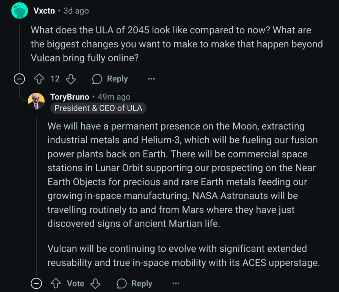This screenshot has height=292, width=339.
Task: Open more options for ToryBruno's reply
Action: point(176,283)
